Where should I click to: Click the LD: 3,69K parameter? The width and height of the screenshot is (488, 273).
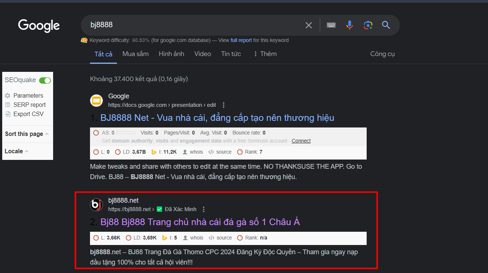(x=141, y=238)
